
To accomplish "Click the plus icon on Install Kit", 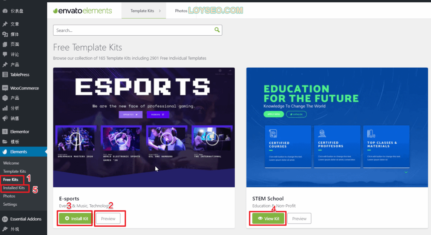I will click(x=67, y=219).
